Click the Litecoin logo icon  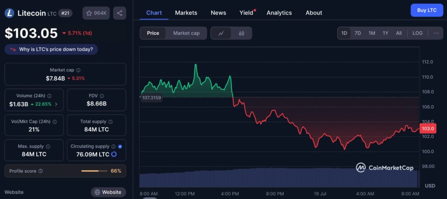point(10,13)
